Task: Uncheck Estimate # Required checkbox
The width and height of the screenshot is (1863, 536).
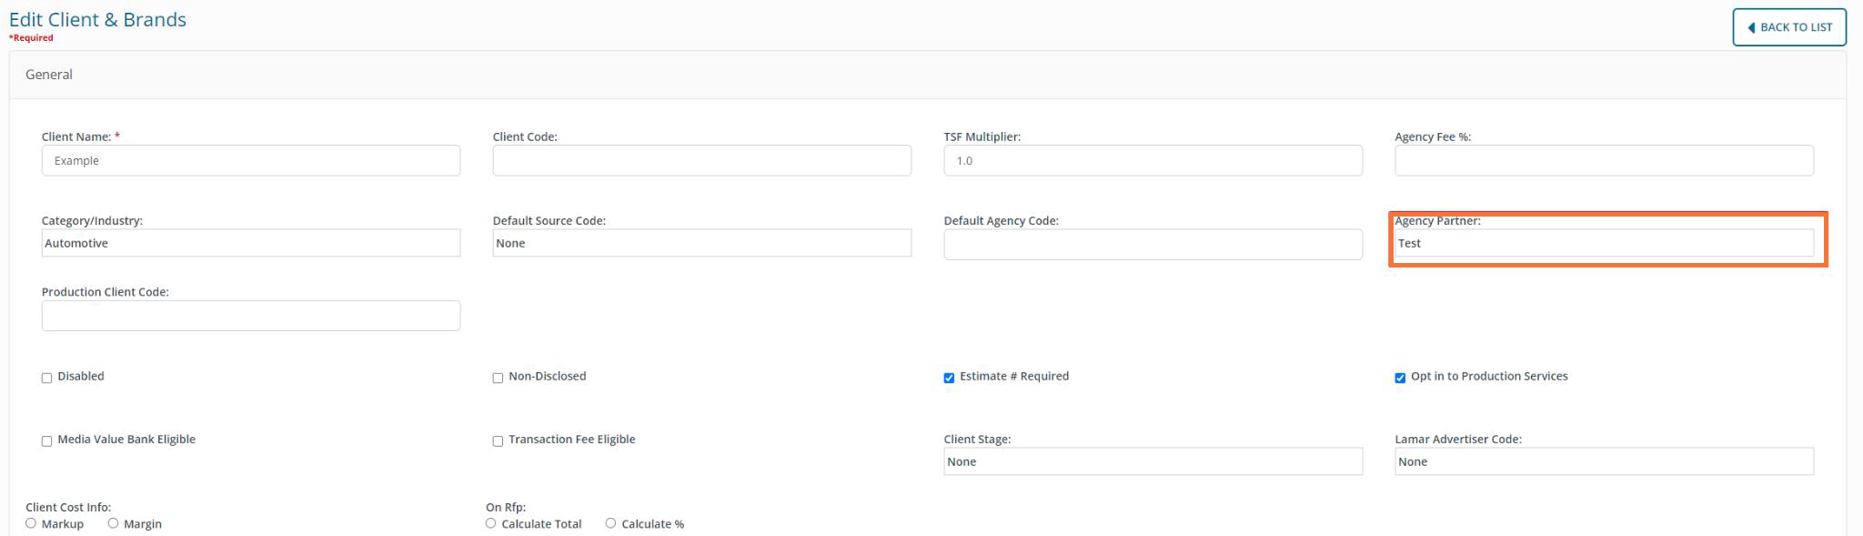Action: pyautogui.click(x=949, y=378)
